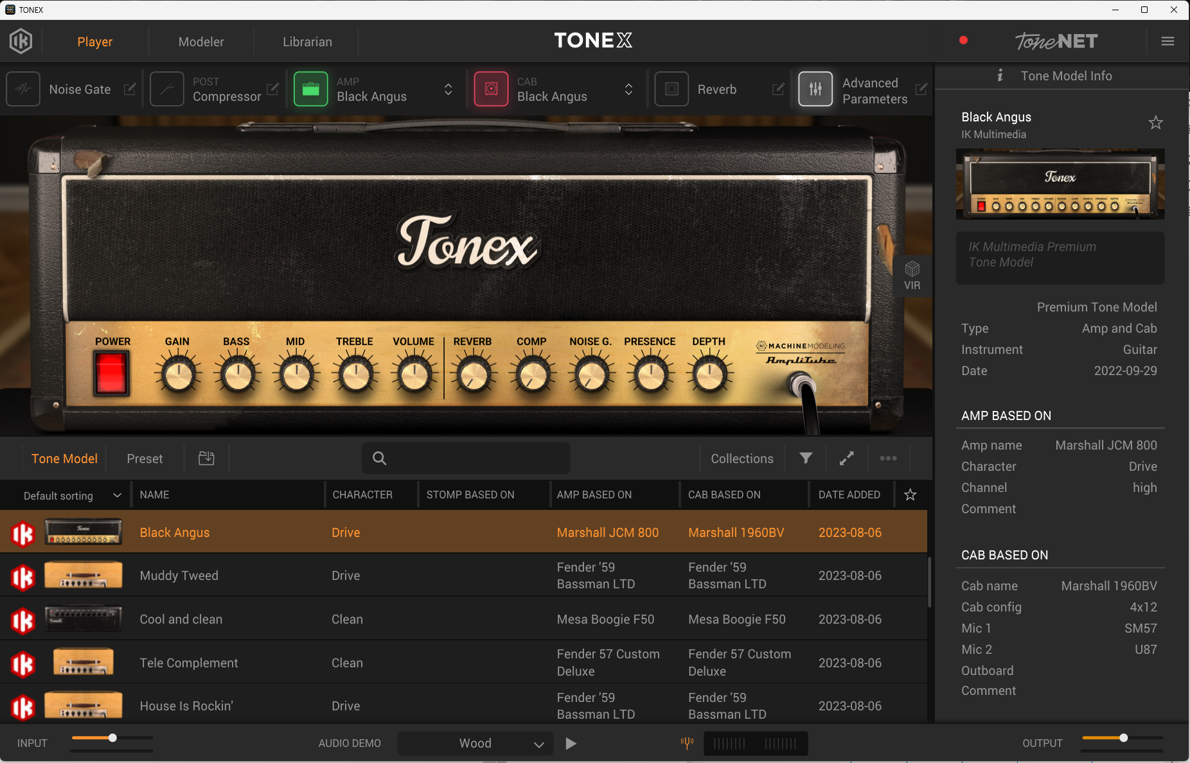Open Advanced Parameters mixer icon
The width and height of the screenshot is (1190, 763).
(x=815, y=89)
